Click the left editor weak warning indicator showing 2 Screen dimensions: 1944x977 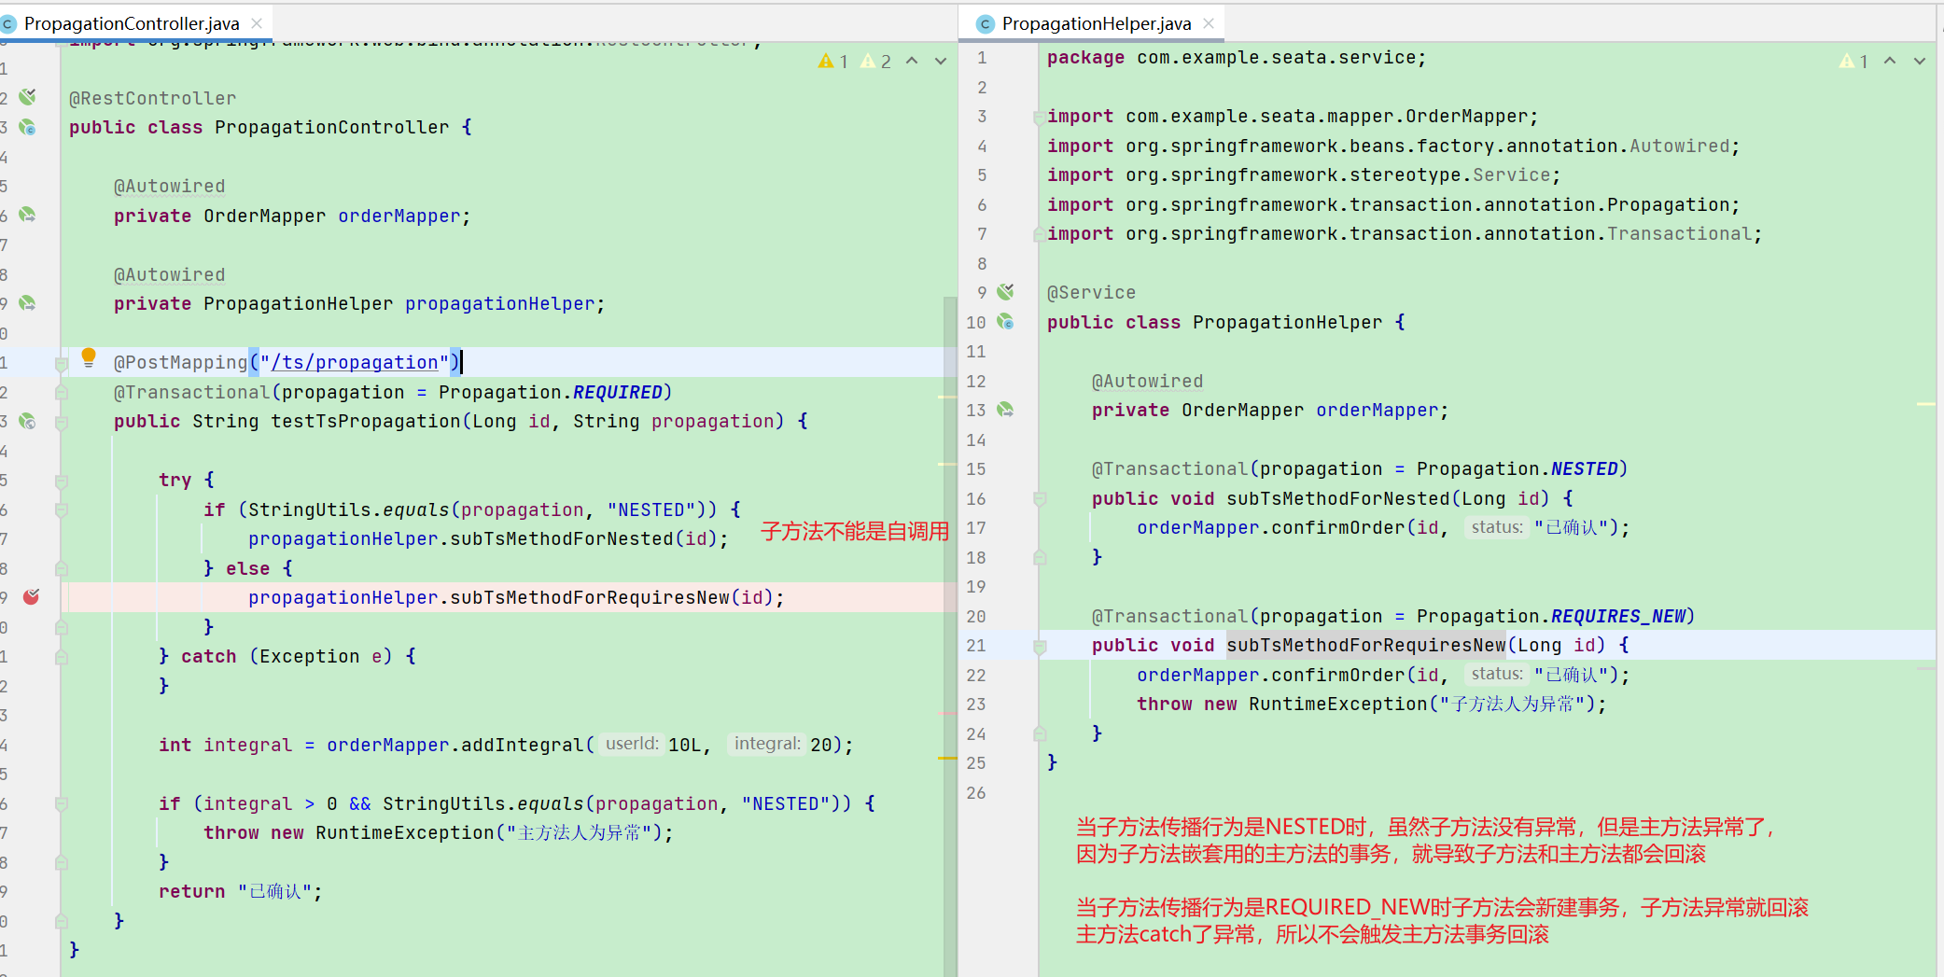coord(875,62)
